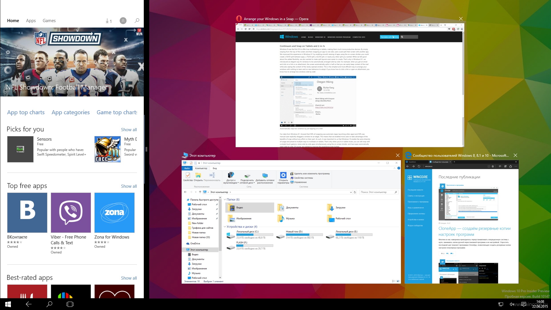This screenshot has width=551, height=310.
Task: Open the Myth app icon
Action: (x=108, y=149)
